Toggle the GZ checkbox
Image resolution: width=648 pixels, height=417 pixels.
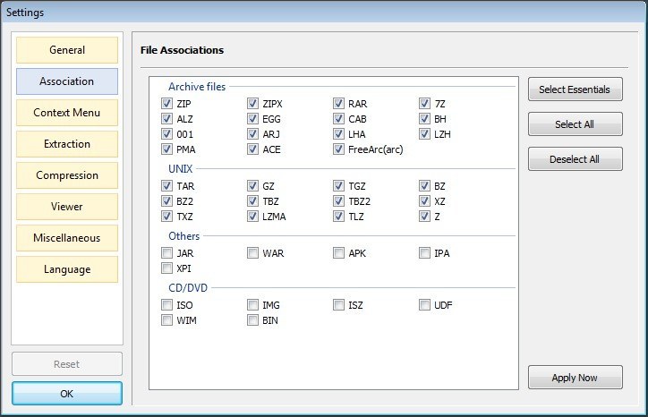tap(252, 186)
